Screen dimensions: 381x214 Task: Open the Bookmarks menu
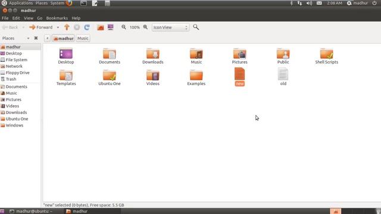tap(57, 18)
